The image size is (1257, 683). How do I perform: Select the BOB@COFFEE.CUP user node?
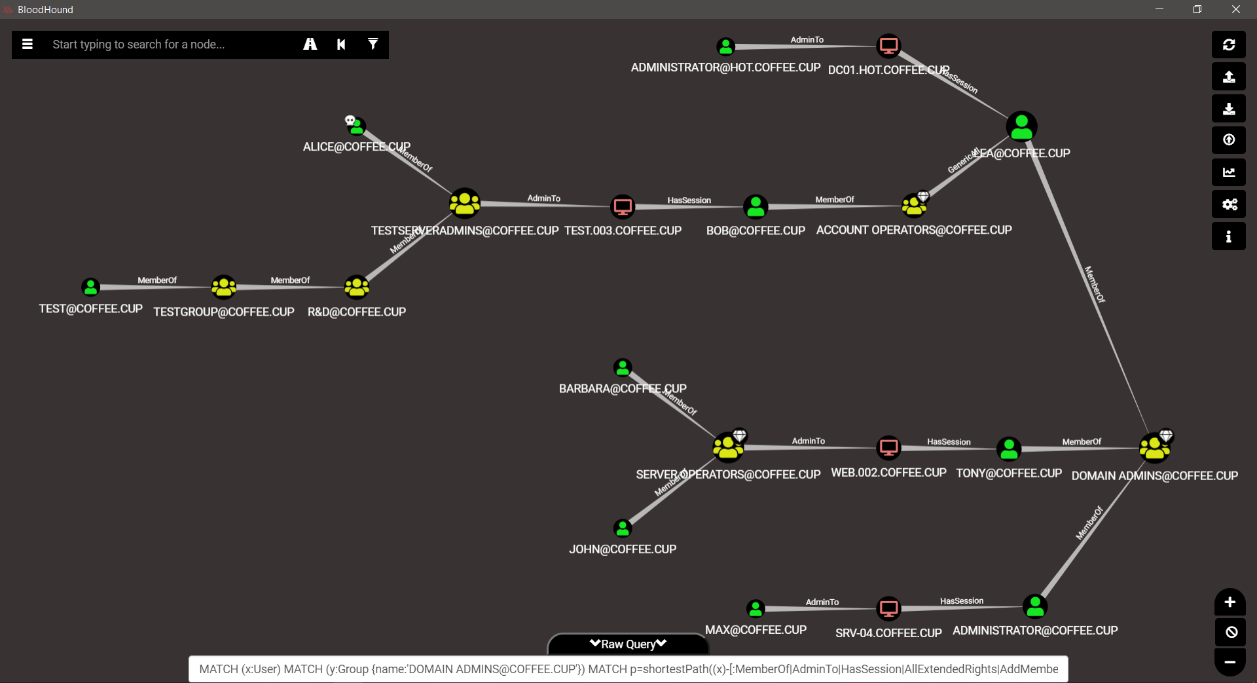pos(756,207)
